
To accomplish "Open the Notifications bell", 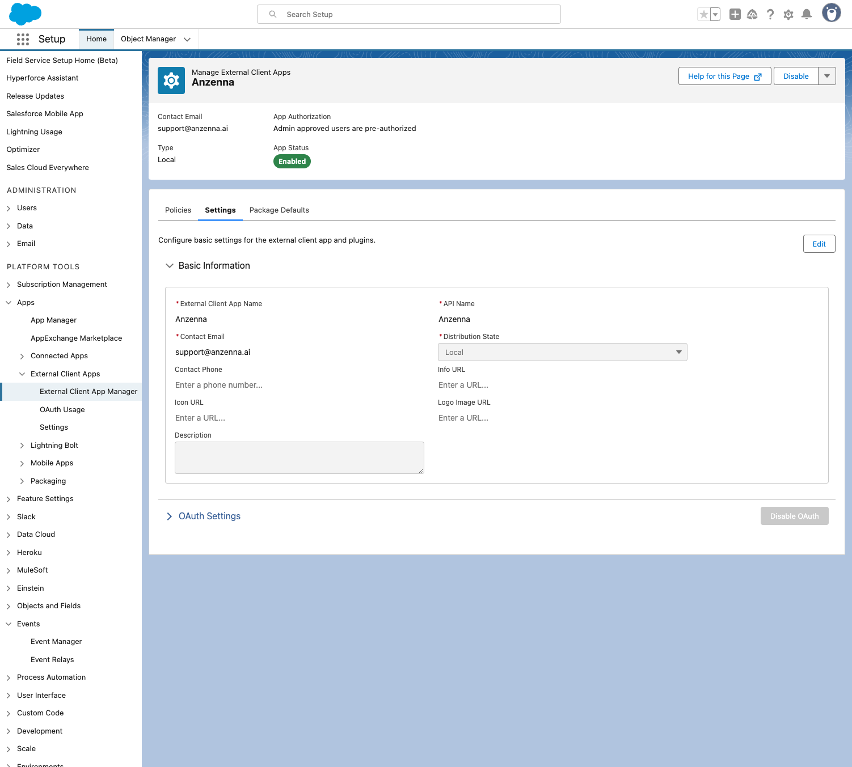I will coord(806,15).
